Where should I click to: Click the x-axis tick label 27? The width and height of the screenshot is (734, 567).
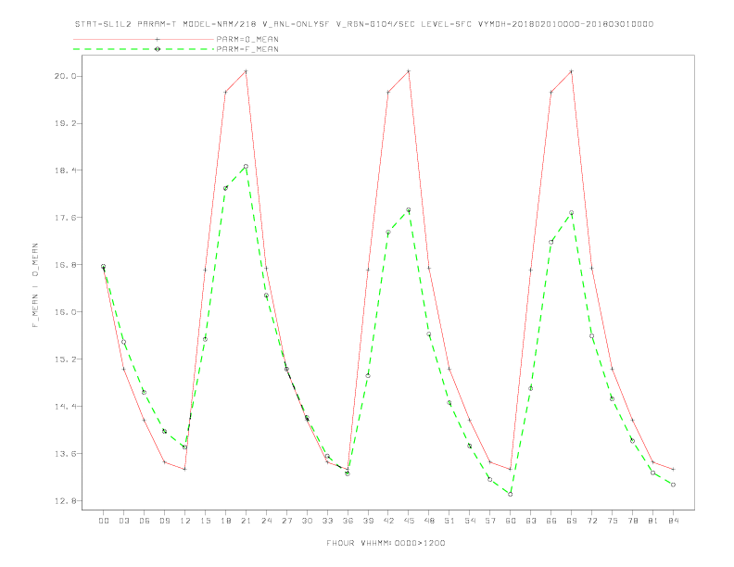tap(286, 521)
